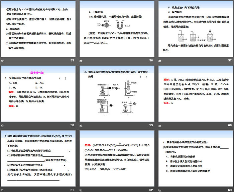This screenshot has width=234, height=192.
Task: Choose slide 62 thumbnail with answer equations
Action: (116, 158)
